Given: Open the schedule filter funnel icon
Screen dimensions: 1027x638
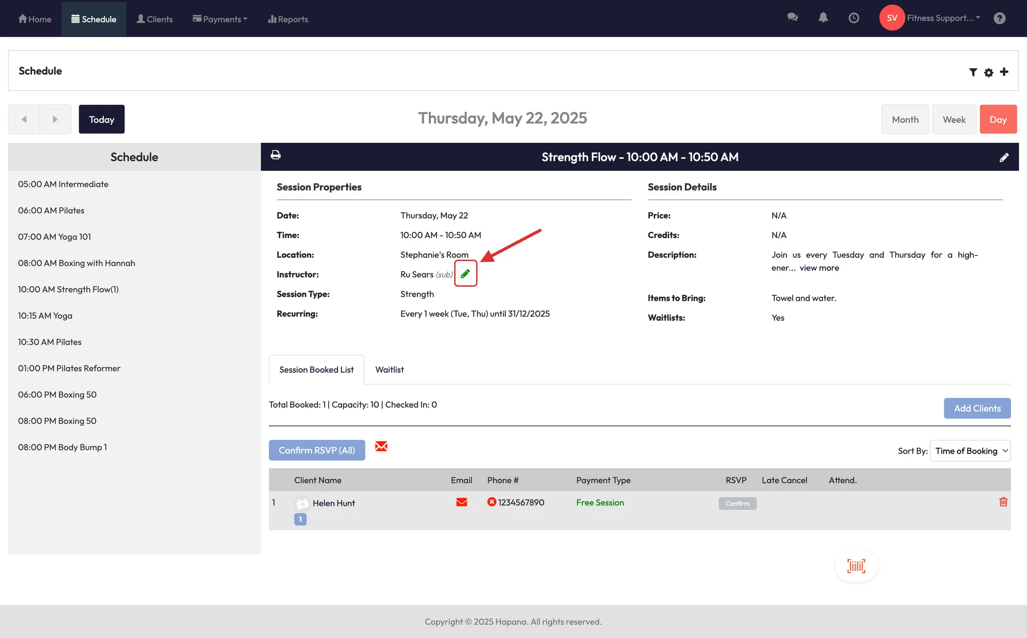Looking at the screenshot, I should pos(973,72).
